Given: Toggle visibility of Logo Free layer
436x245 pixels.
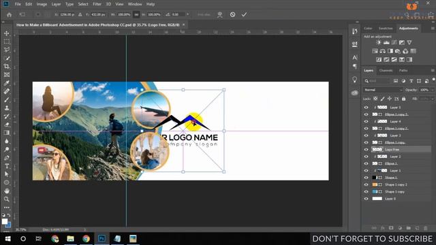Looking at the screenshot, I should click(367, 150).
